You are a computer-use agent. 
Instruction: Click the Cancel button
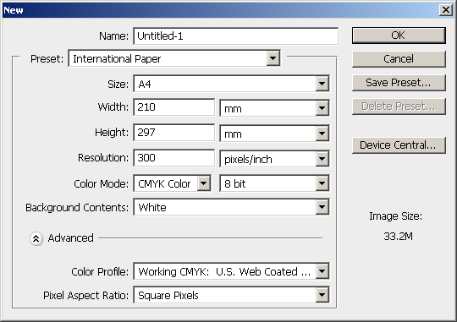pos(399,59)
